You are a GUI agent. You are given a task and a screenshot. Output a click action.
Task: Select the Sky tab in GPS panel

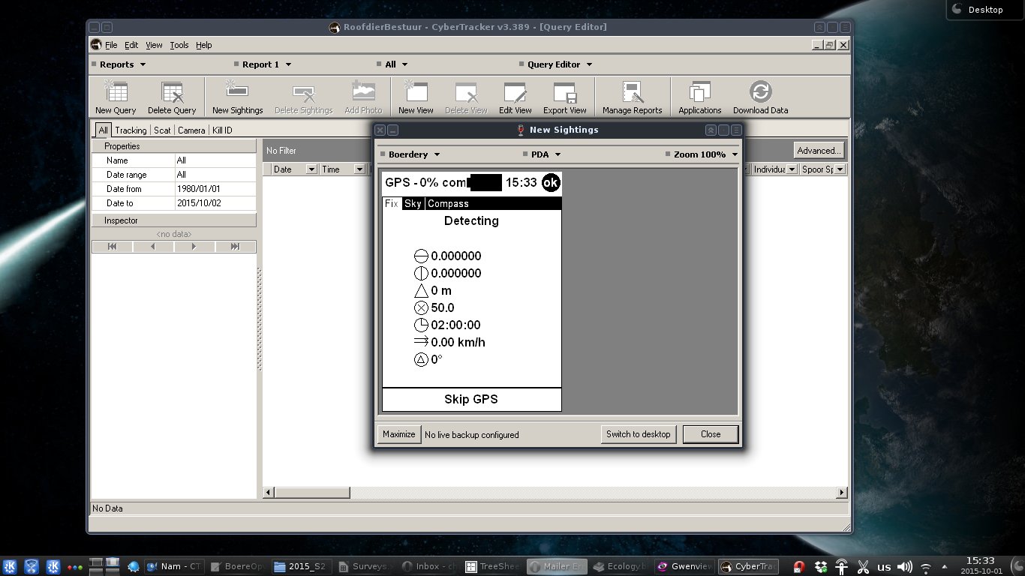click(x=413, y=204)
